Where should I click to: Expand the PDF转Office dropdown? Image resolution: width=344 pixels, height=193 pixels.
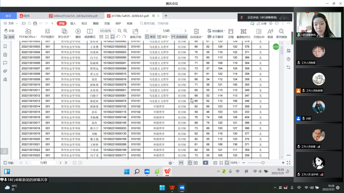pos(28,37)
